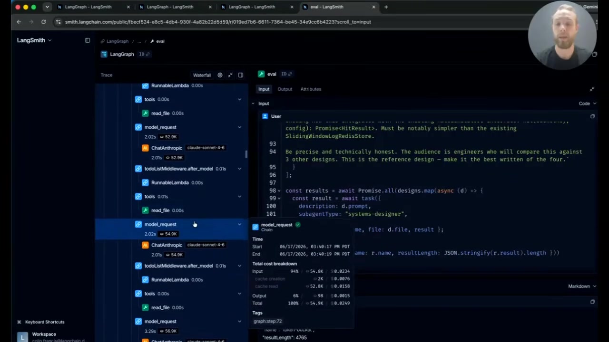Copy the eval run ID
The width and height of the screenshot is (609, 342).
tap(286, 74)
